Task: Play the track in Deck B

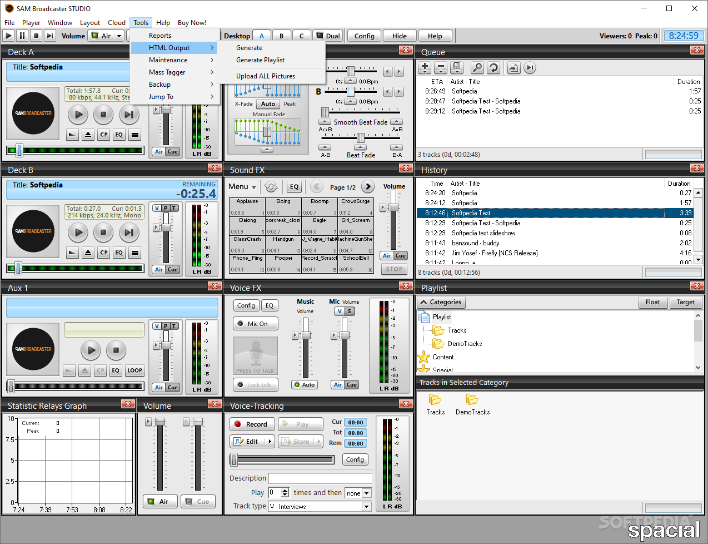Action: click(78, 233)
